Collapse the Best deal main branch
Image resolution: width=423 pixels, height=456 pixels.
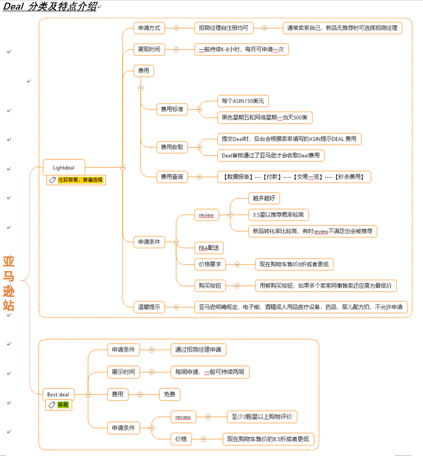[x=88, y=394]
